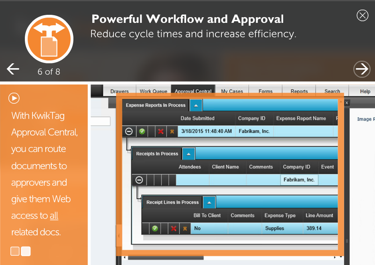Screen dimensions: 375x265
Task: Click the scrollbar left arrow below the grid
Action: (x=125, y=257)
